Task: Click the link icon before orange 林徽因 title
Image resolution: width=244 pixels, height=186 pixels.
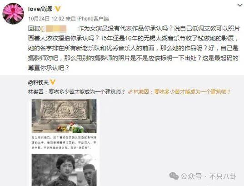Action: pos(130,92)
